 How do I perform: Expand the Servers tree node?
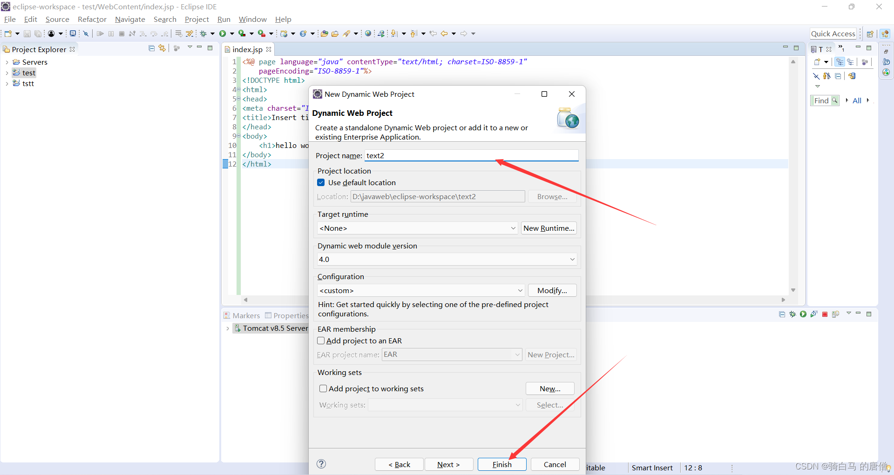pos(7,62)
